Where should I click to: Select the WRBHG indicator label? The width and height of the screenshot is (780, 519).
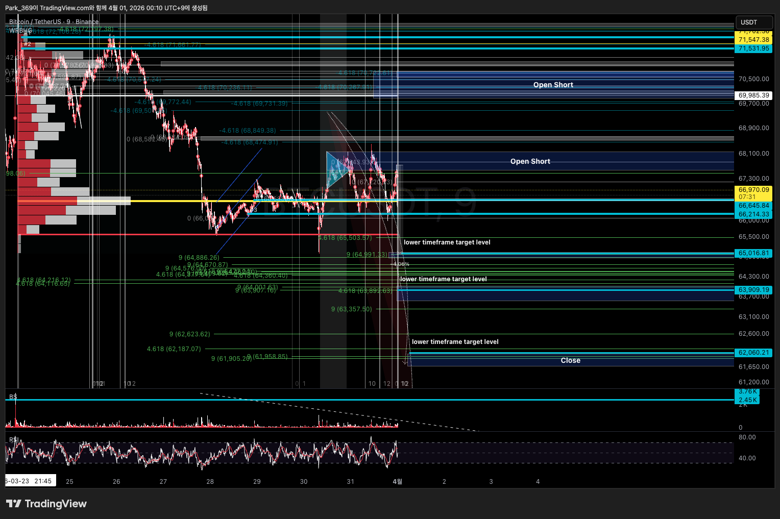coord(20,31)
